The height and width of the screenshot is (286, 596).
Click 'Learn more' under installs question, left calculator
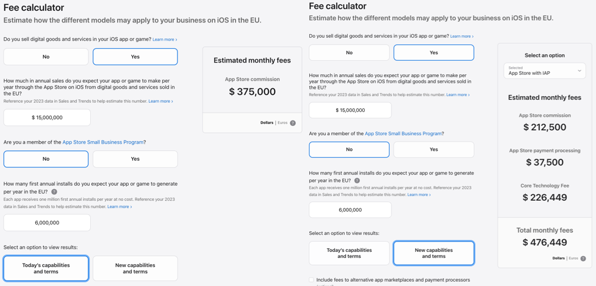point(119,207)
